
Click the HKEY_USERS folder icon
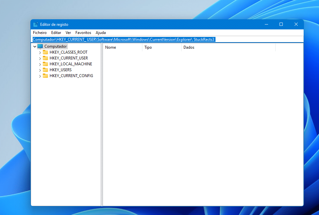pyautogui.click(x=45, y=70)
